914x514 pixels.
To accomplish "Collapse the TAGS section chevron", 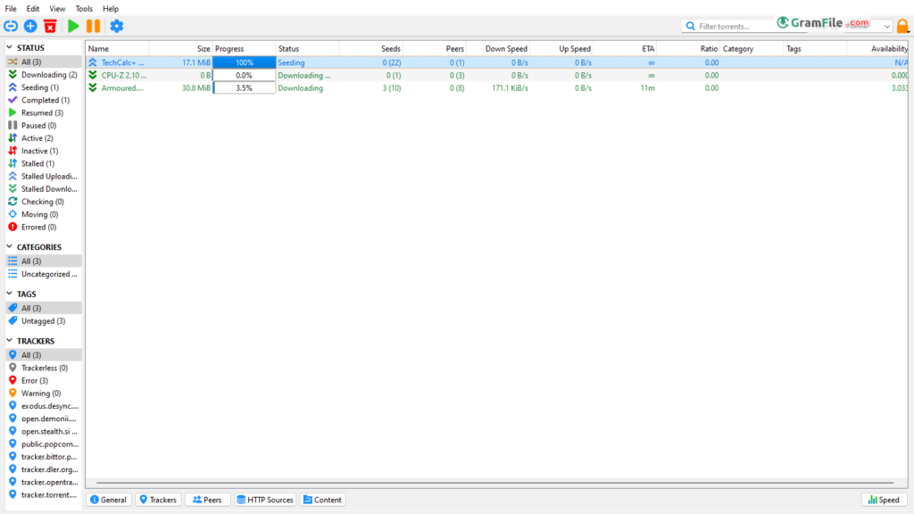I will (9, 294).
